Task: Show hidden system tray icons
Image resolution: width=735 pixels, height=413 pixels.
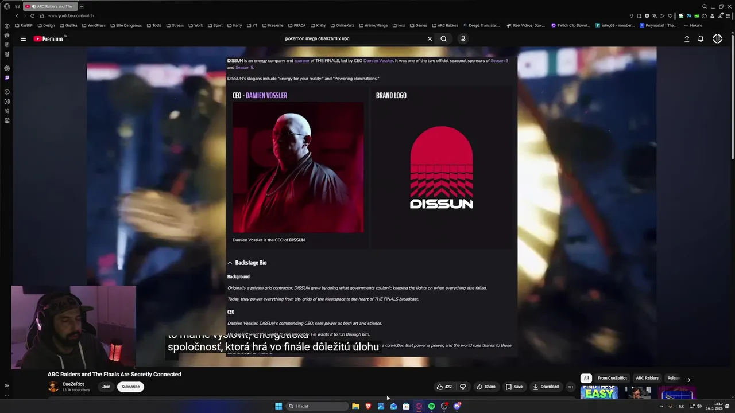Action: [x=660, y=406]
